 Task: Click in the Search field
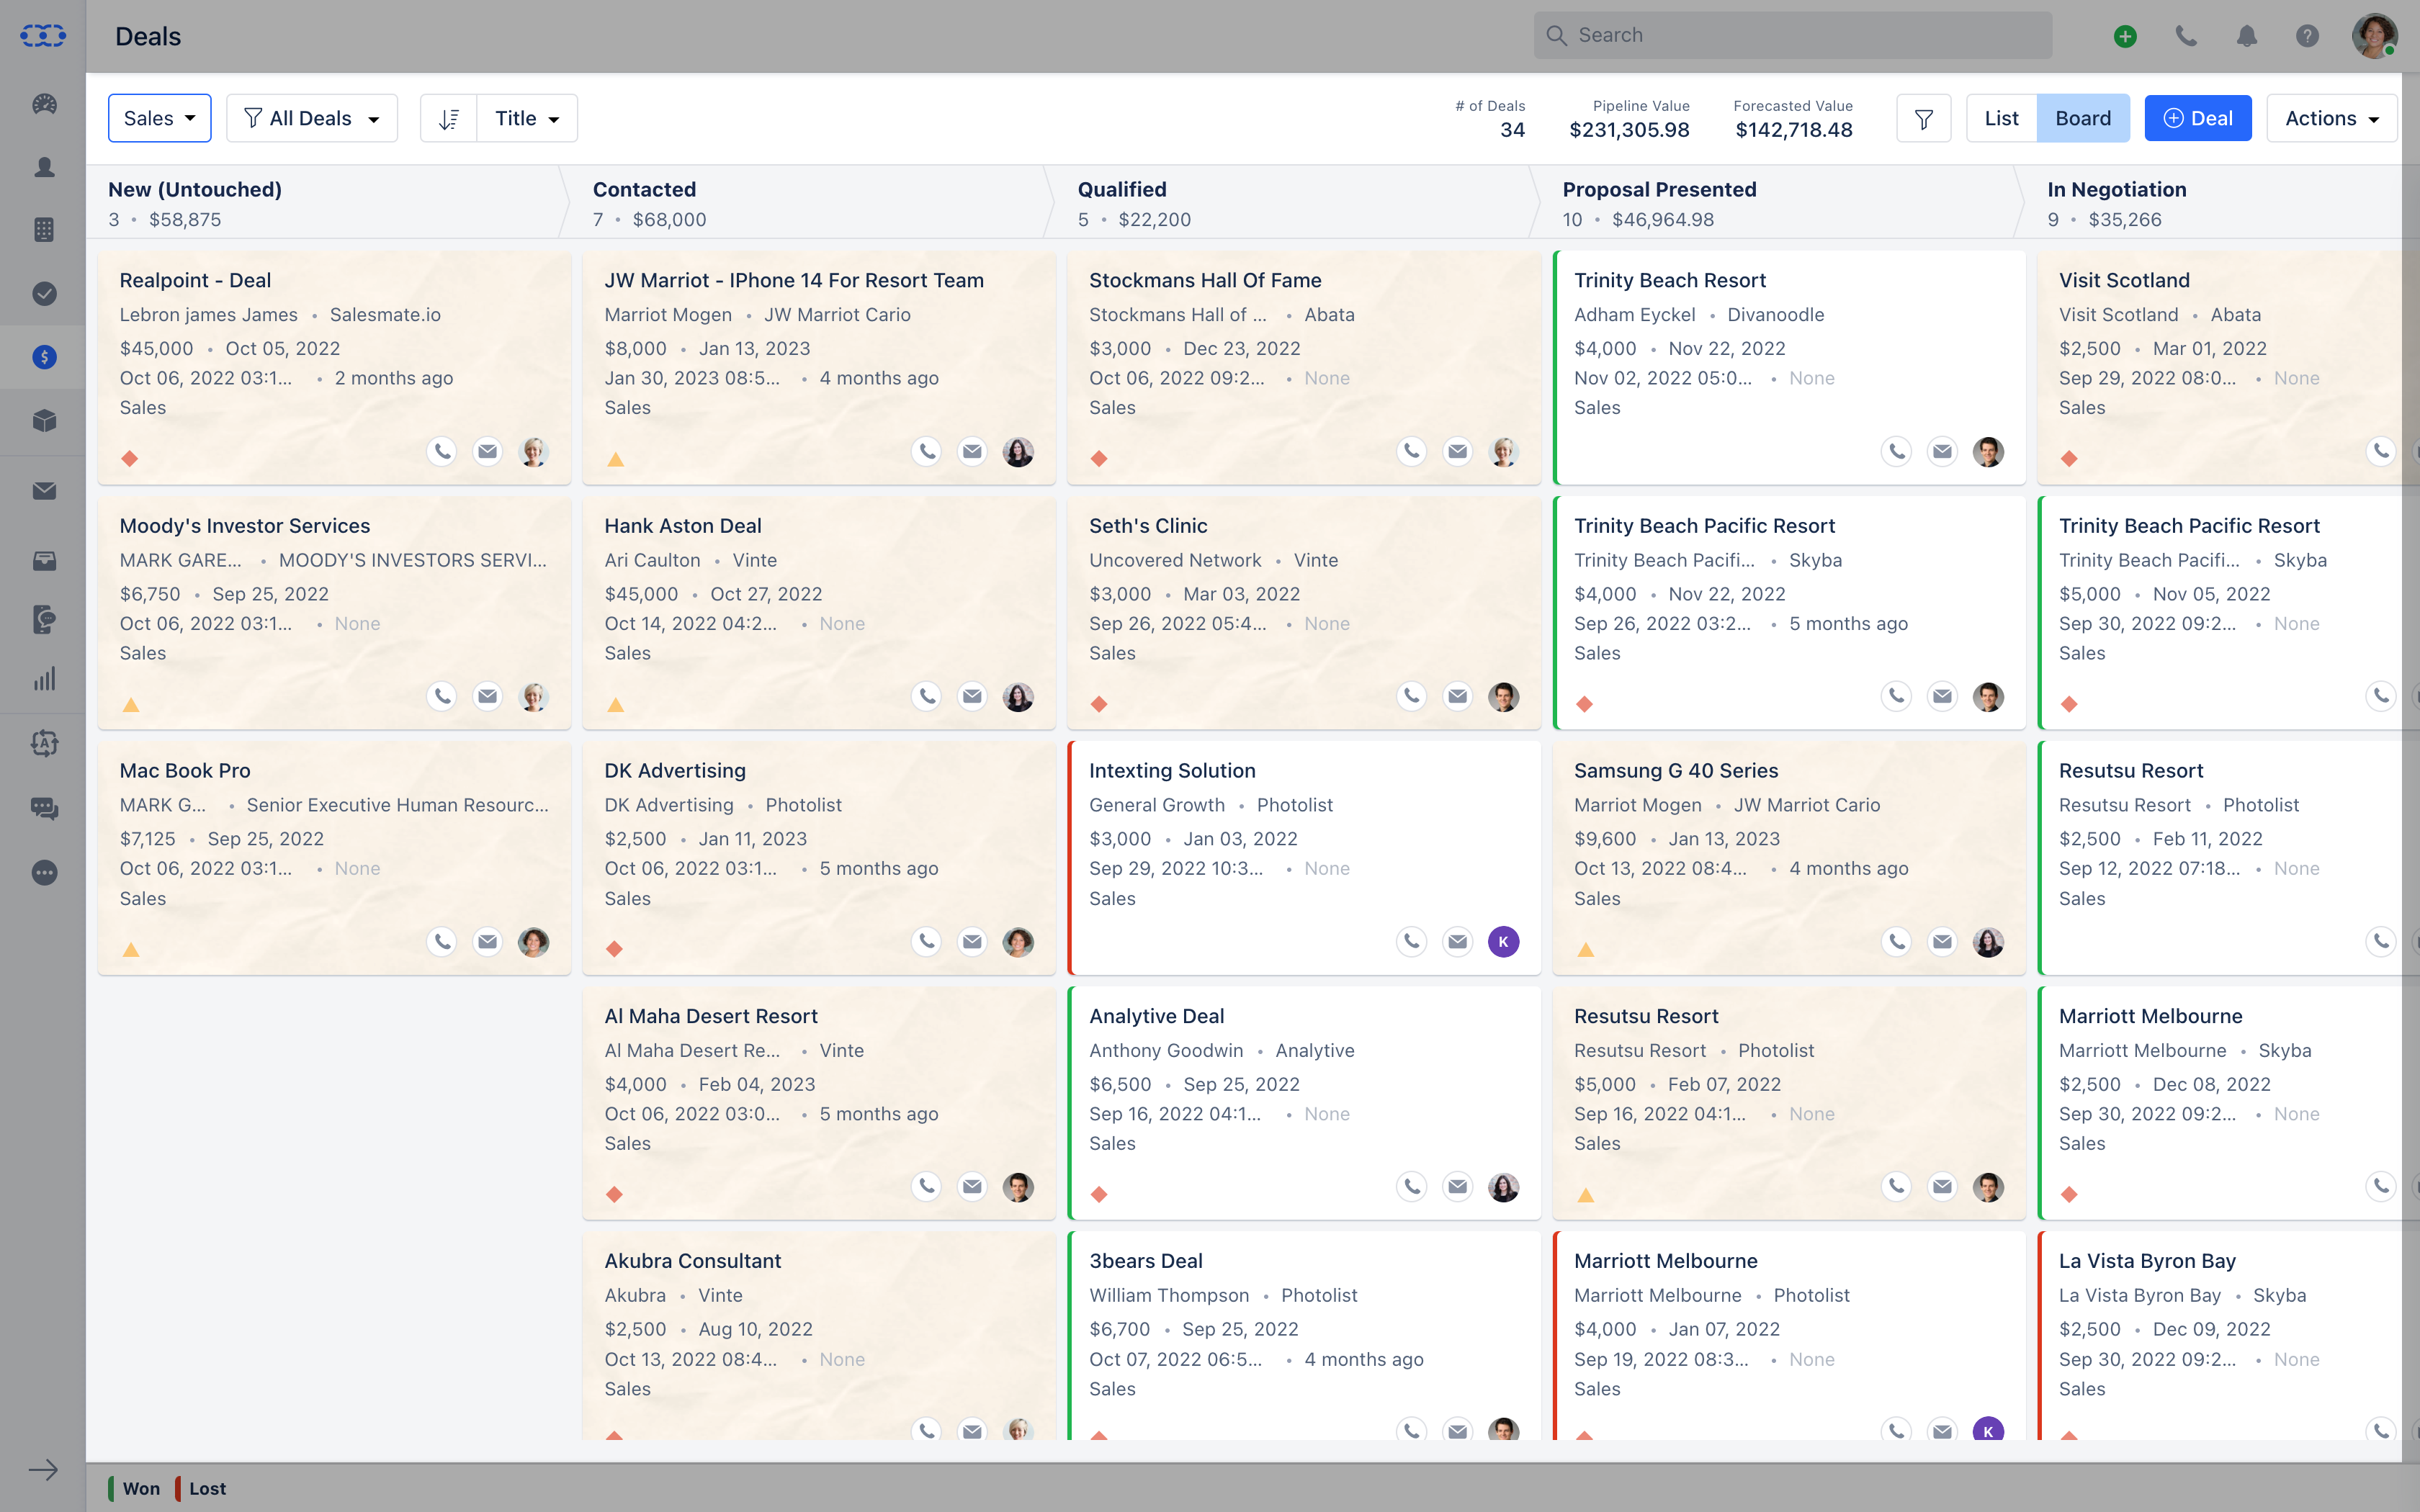point(1793,35)
